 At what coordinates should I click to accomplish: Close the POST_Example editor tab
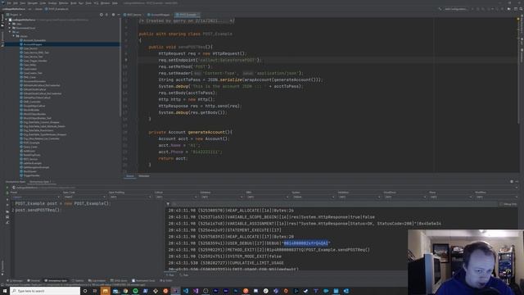click(198, 15)
